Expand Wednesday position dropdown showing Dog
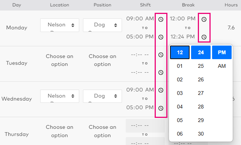 tap(102, 96)
